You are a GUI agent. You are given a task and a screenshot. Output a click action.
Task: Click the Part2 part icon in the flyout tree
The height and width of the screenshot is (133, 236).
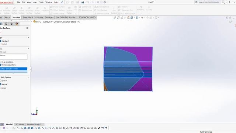34,21
